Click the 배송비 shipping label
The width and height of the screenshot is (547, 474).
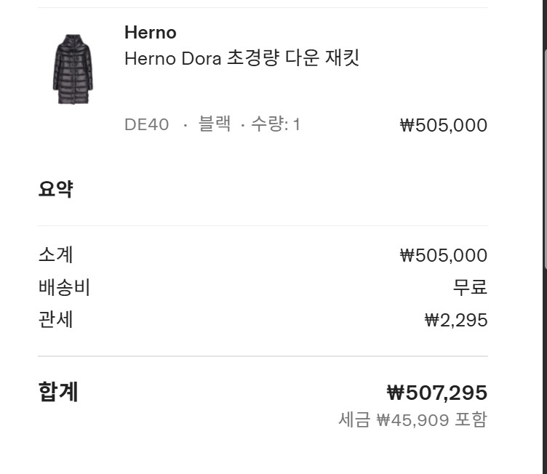tap(64, 287)
